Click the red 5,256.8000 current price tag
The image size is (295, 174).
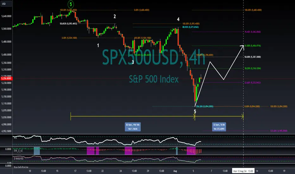[x=6, y=78]
